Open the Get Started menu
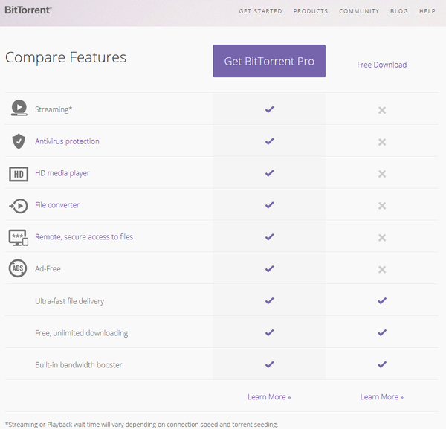The height and width of the screenshot is (429, 446). pos(260,11)
